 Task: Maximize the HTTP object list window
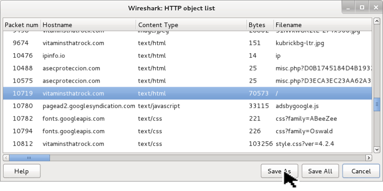tap(362, 8)
